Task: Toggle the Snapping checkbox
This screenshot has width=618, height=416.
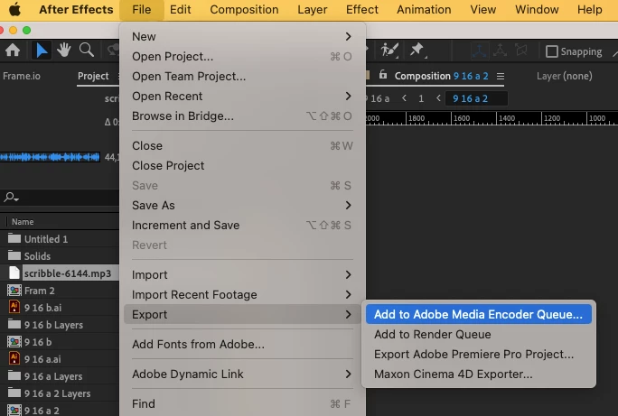Action: [x=552, y=51]
